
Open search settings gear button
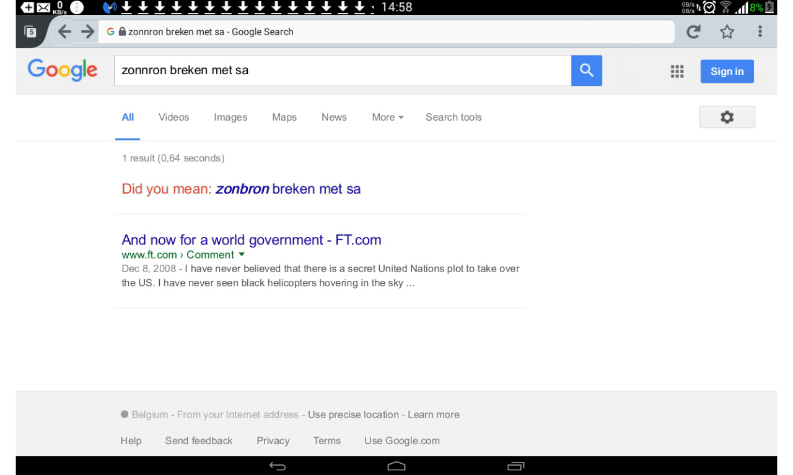click(727, 117)
